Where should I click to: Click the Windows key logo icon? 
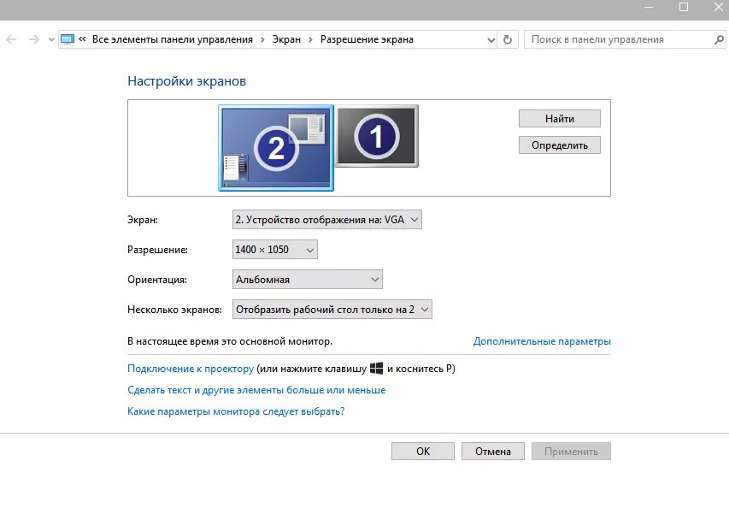(x=377, y=369)
